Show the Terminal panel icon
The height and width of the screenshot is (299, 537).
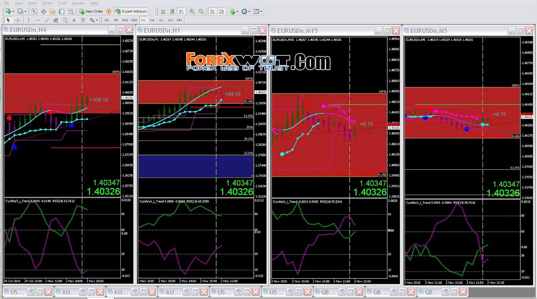pyautogui.click(x=61, y=11)
